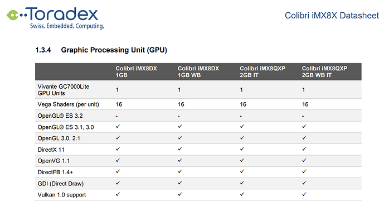The height and width of the screenshot is (211, 384).
Task: Click the Colibri iMX8DX 1GB WB column header
Action: 198,71
